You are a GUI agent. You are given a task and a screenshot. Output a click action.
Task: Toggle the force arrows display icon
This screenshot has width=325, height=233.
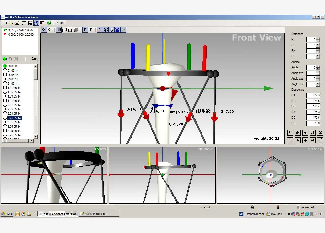(106, 30)
